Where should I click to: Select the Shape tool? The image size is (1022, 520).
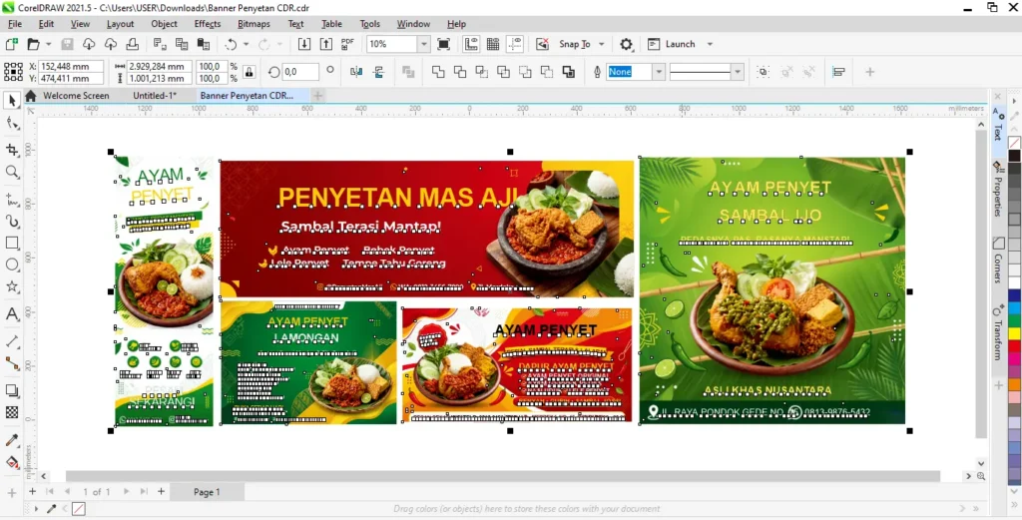[x=12, y=123]
